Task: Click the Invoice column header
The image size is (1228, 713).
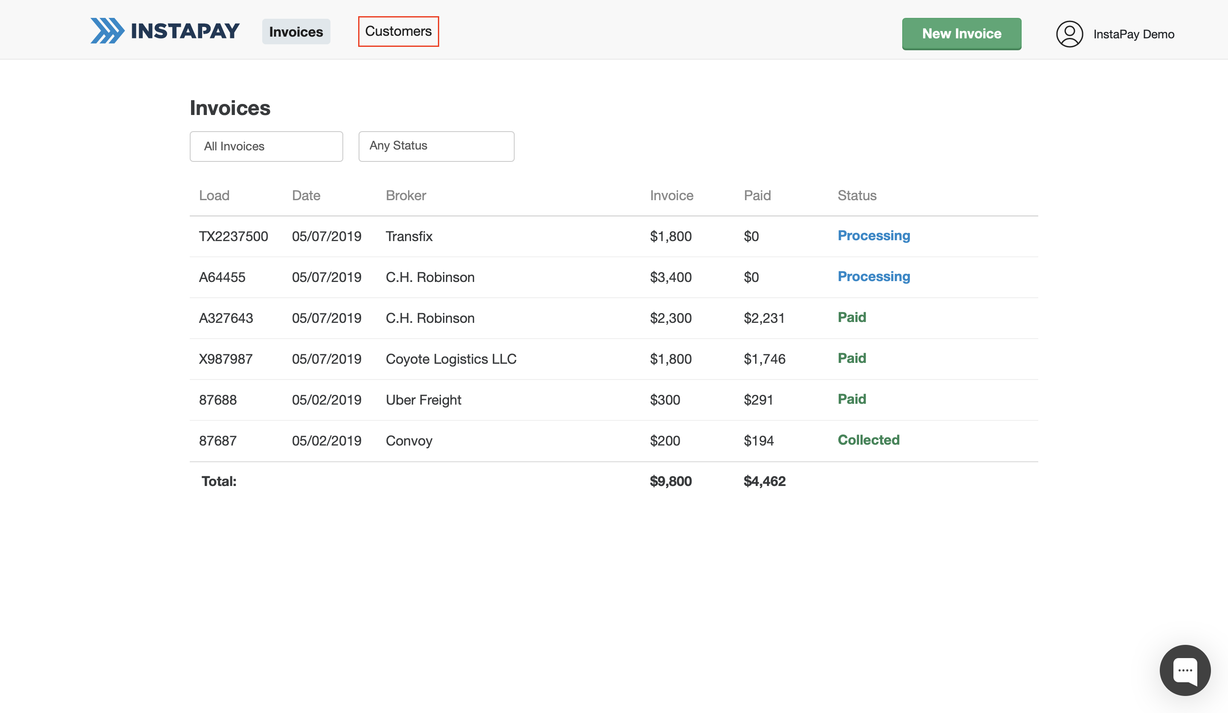Action: 671,195
